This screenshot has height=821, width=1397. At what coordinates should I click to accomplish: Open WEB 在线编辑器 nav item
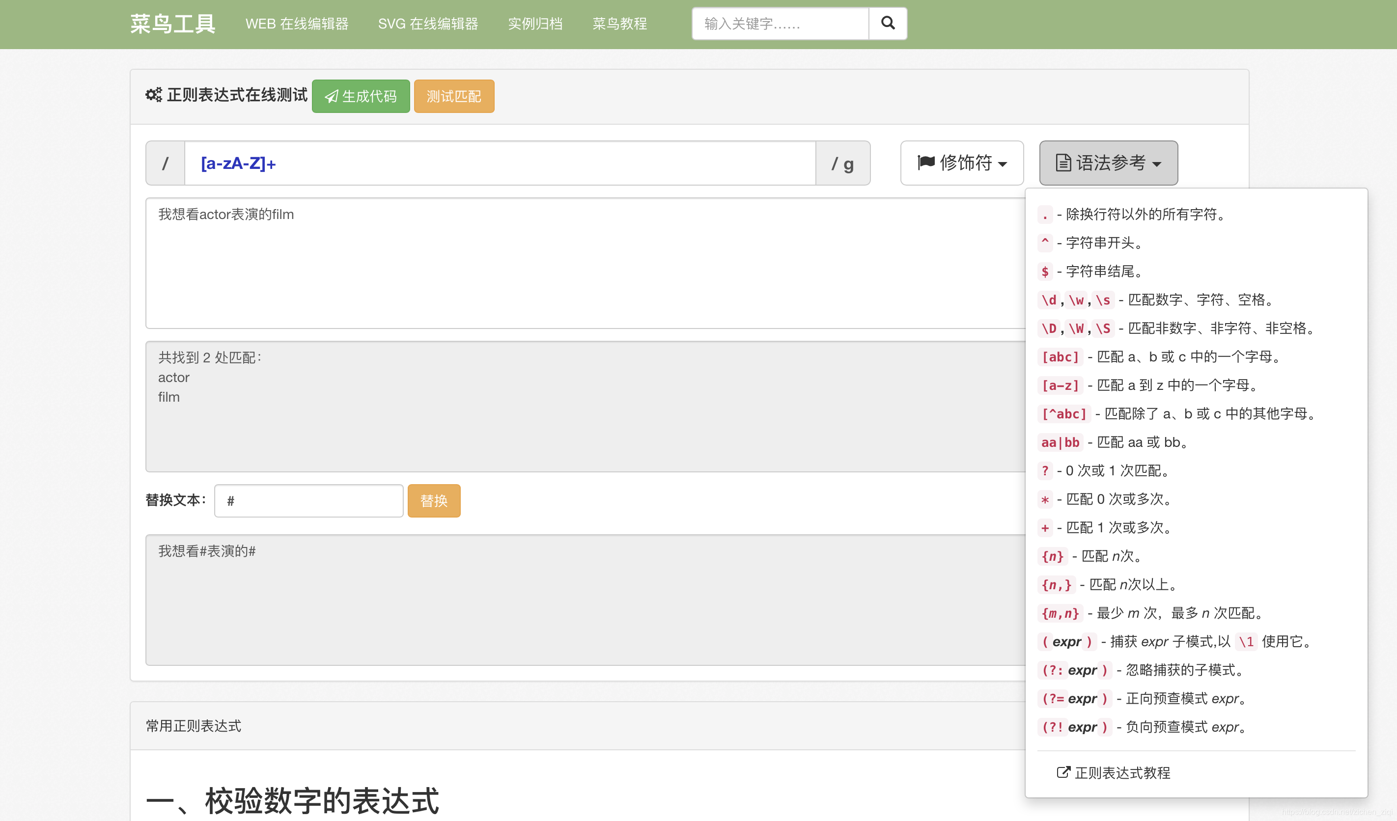pyautogui.click(x=297, y=24)
